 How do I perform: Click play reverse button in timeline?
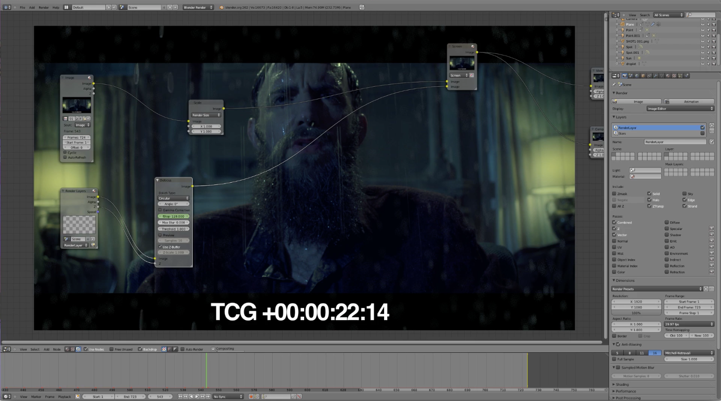(191, 396)
